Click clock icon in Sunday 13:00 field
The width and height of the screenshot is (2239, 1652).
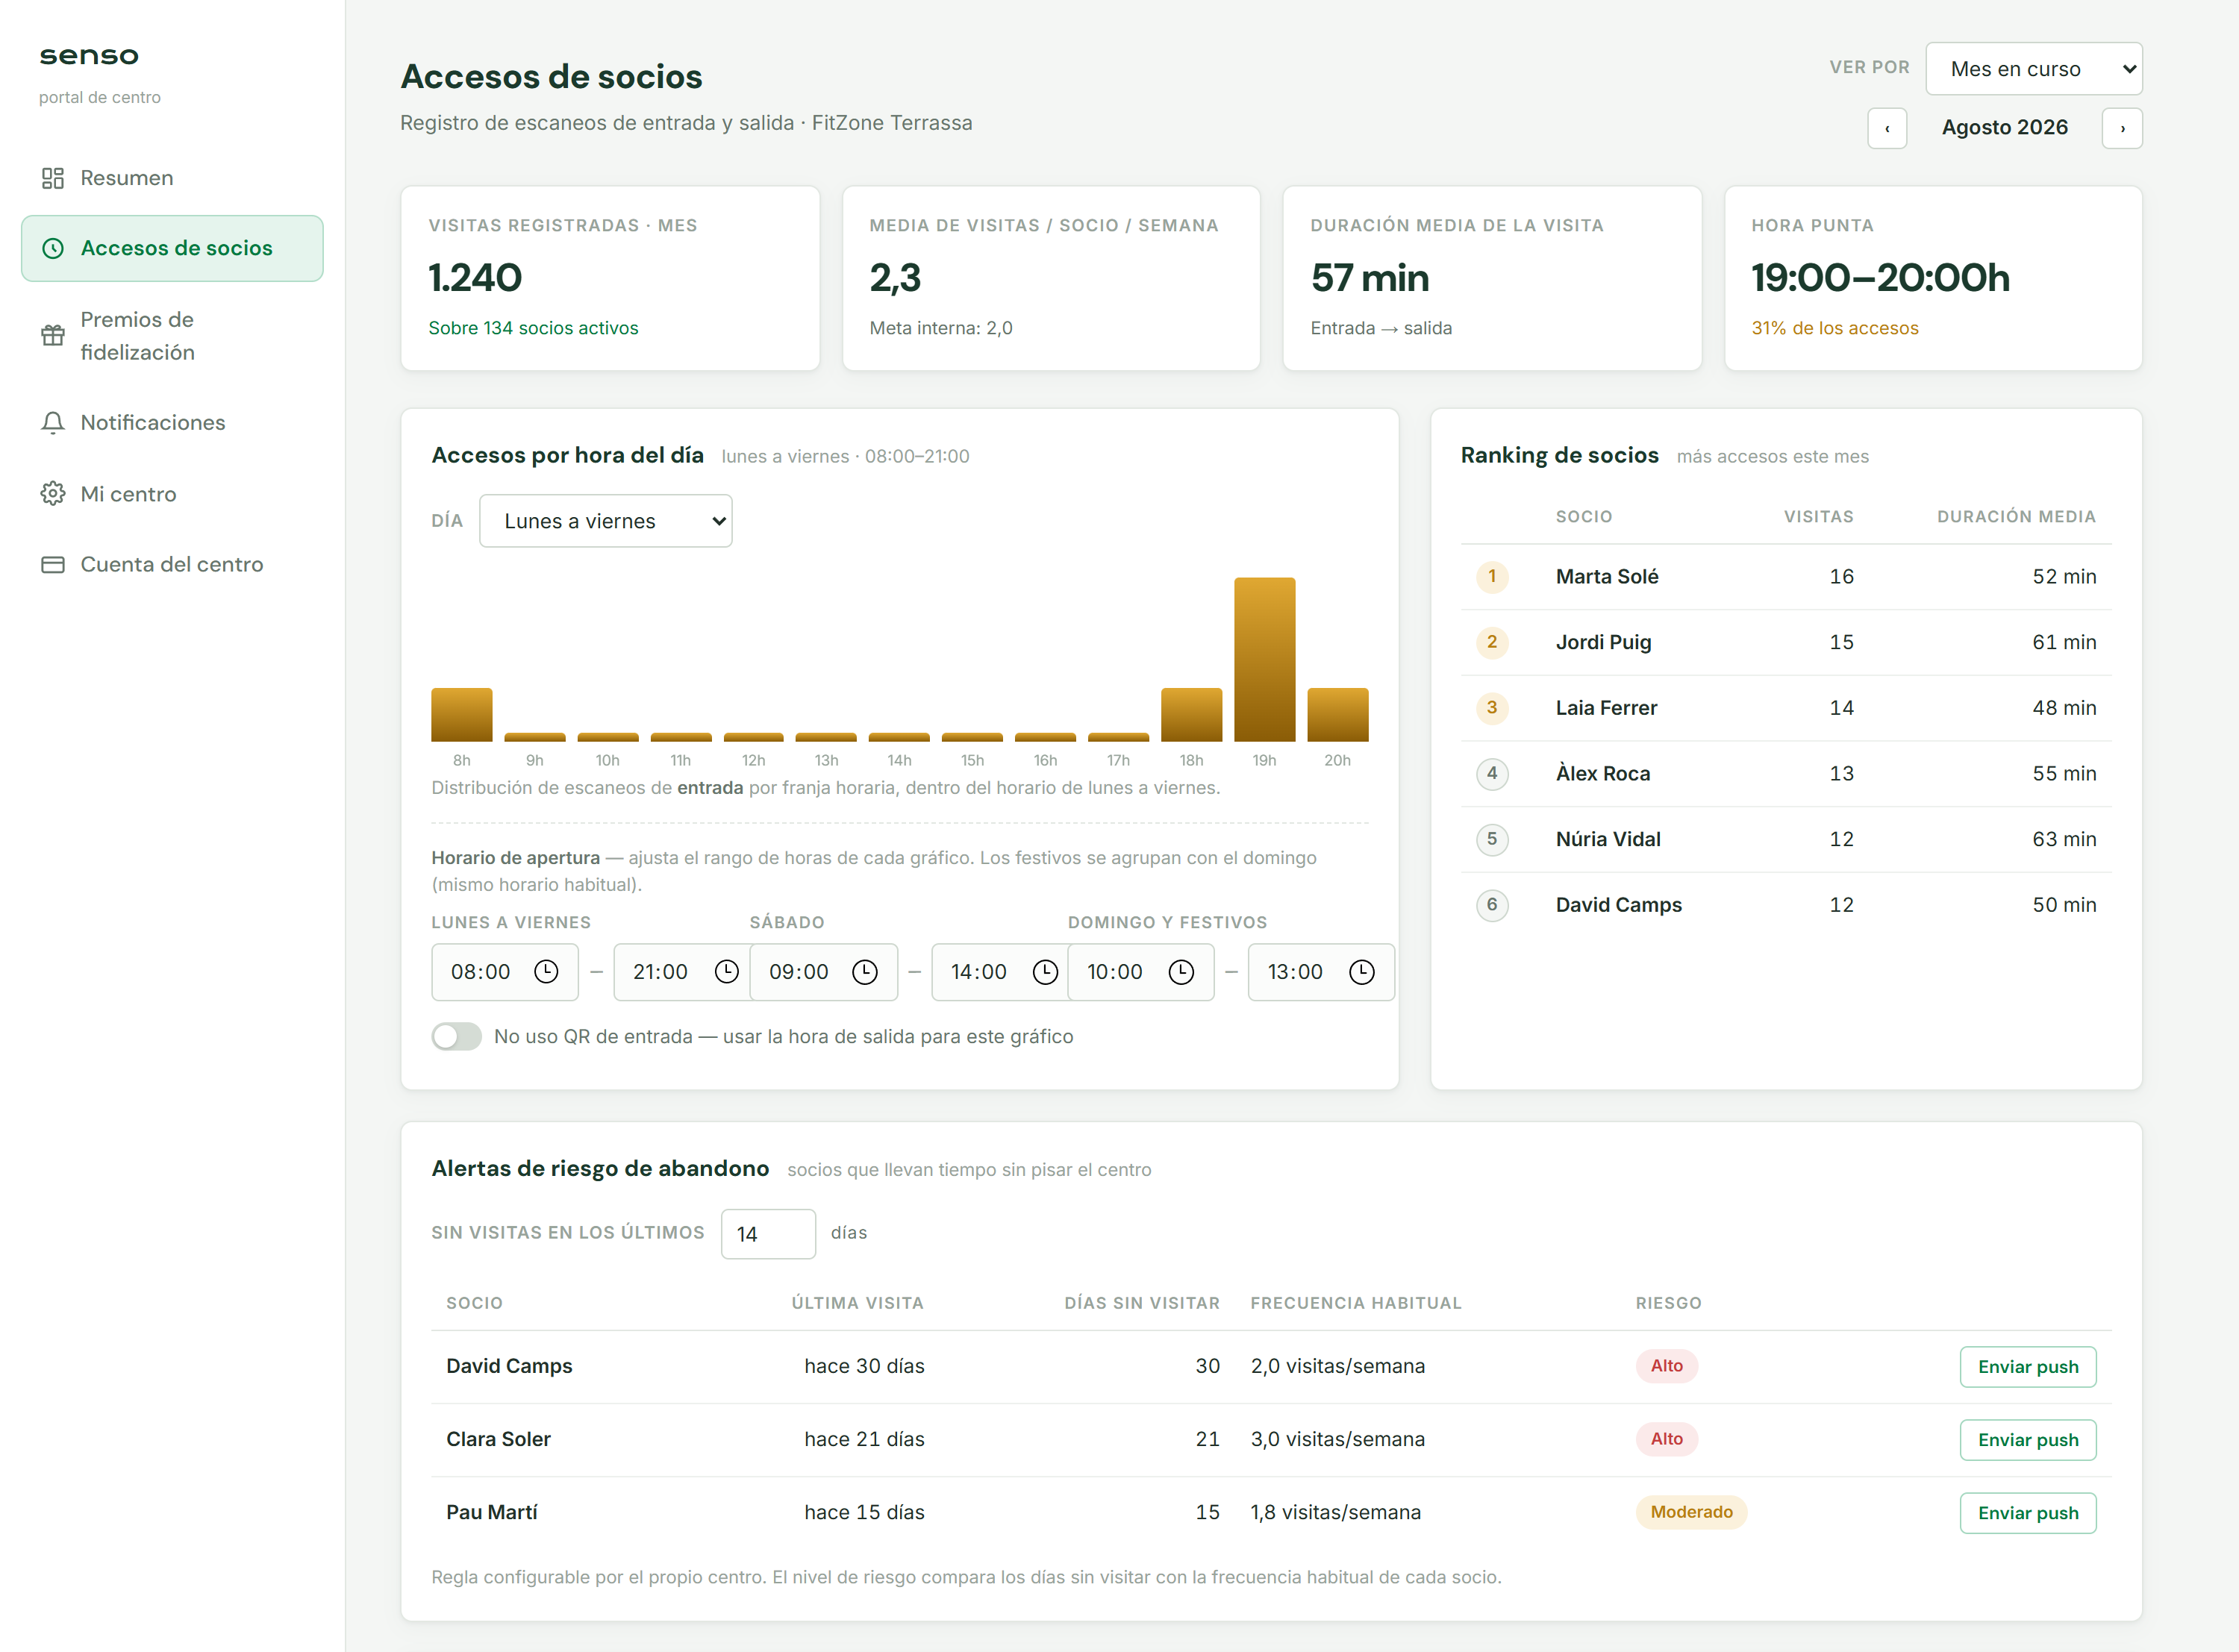pyautogui.click(x=1362, y=972)
